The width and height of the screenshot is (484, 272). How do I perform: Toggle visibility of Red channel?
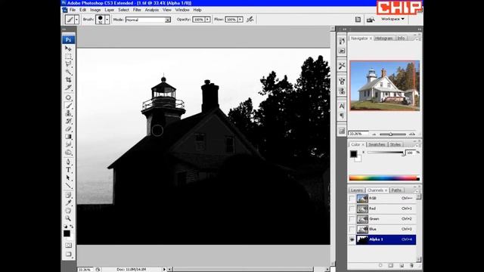(352, 209)
